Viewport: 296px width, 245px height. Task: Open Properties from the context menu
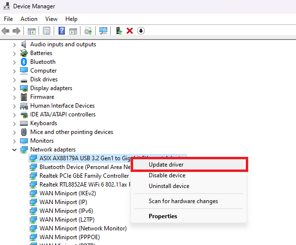tap(163, 216)
